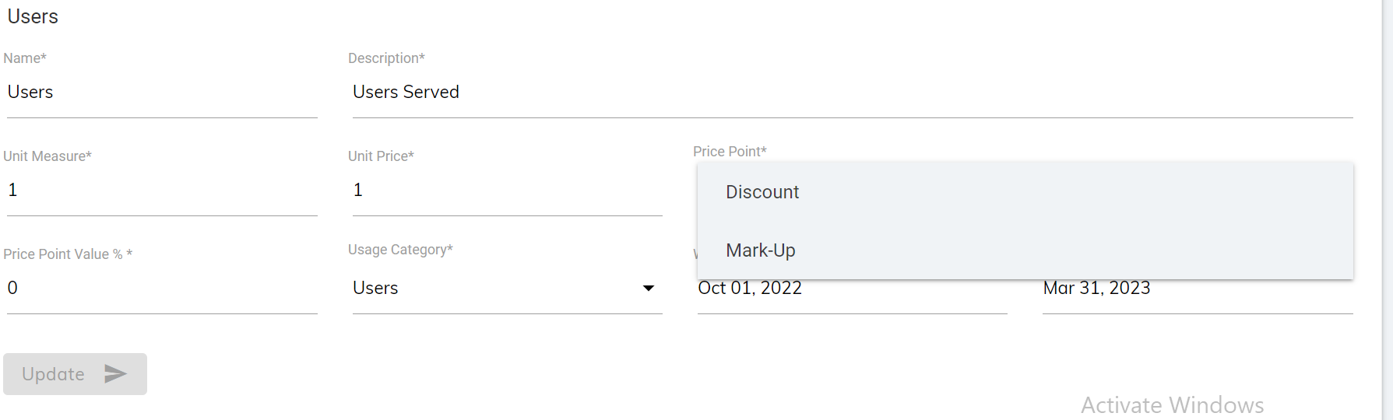The image size is (1393, 420).
Task: Click the Description field with Users Served
Action: coord(852,93)
